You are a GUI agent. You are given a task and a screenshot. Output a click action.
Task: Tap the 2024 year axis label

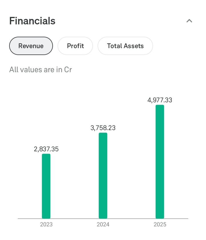coord(103,224)
